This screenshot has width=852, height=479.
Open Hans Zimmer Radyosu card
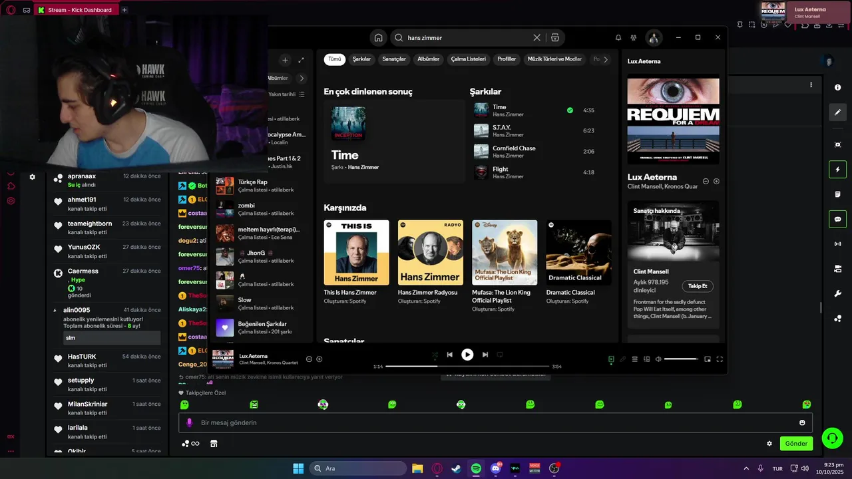(430, 262)
